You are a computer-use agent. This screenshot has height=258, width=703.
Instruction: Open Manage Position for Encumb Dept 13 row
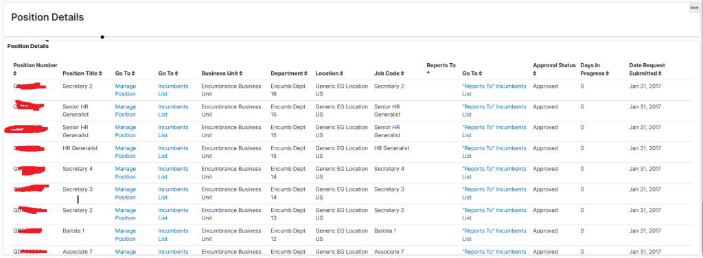(126, 214)
